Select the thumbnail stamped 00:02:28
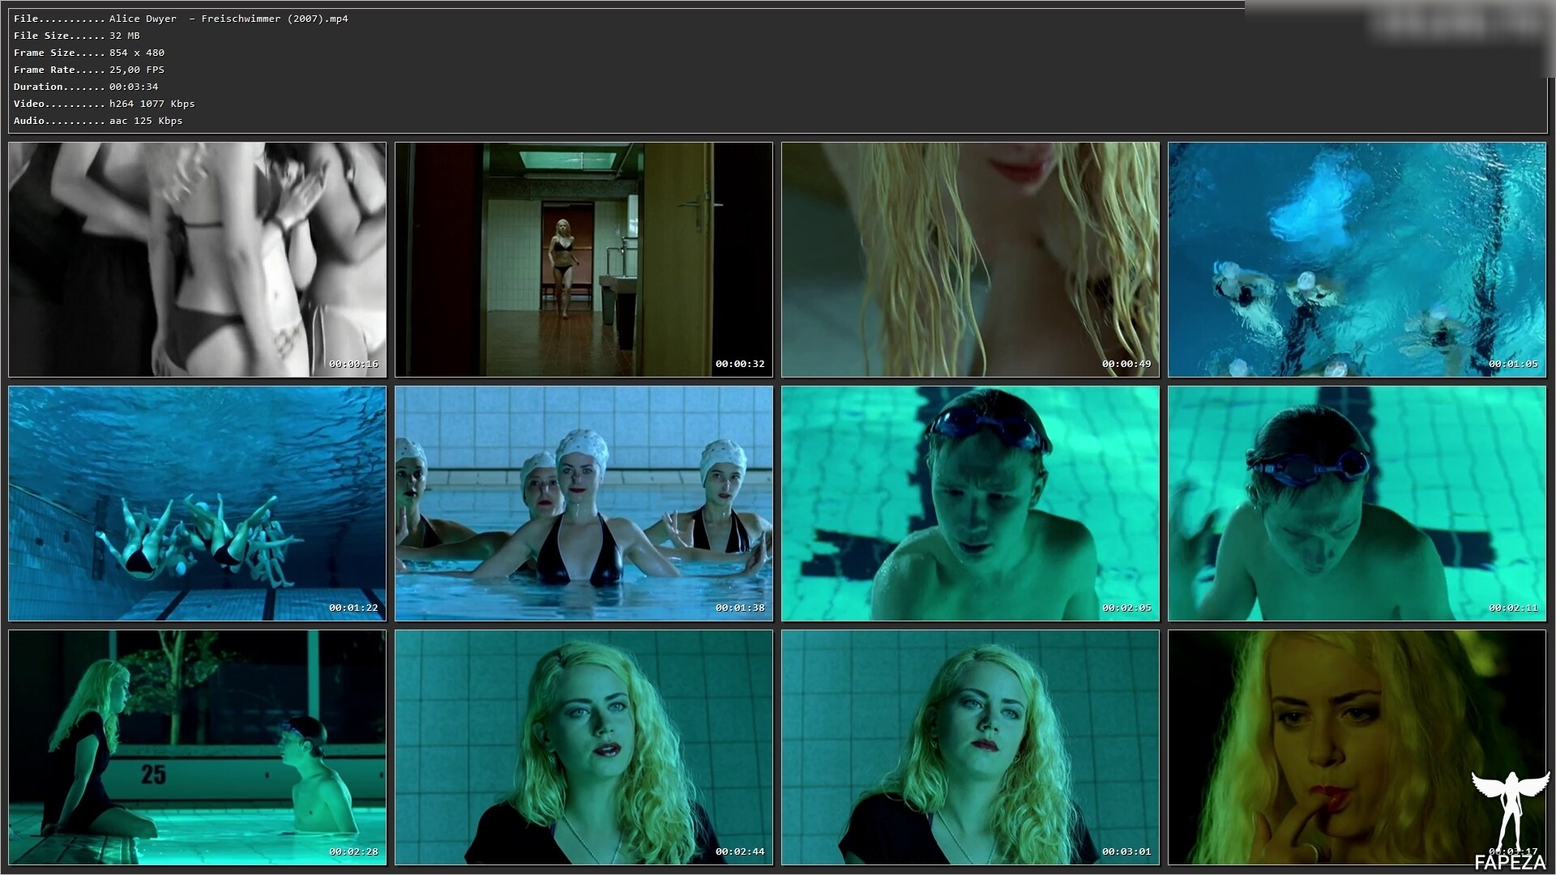The image size is (1556, 875). [197, 747]
